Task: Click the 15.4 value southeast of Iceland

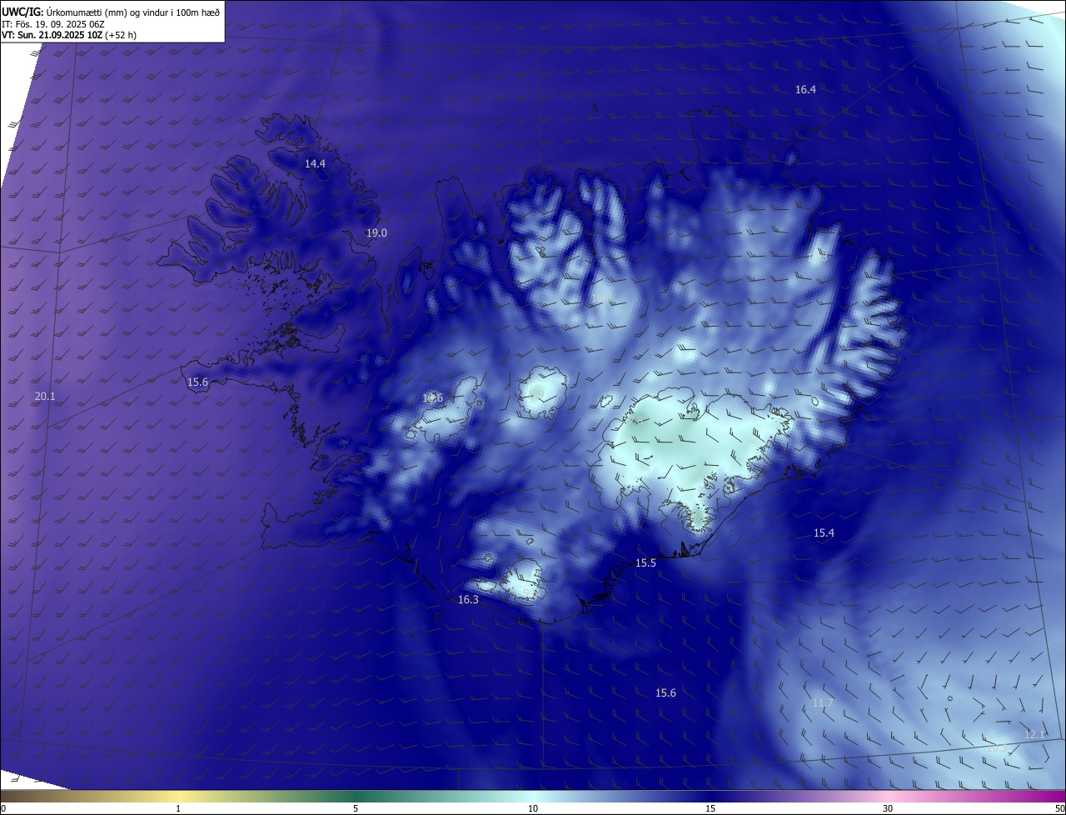Action: pyautogui.click(x=824, y=532)
